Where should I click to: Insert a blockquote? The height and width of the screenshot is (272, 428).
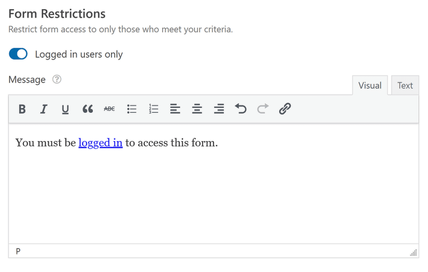coord(87,109)
